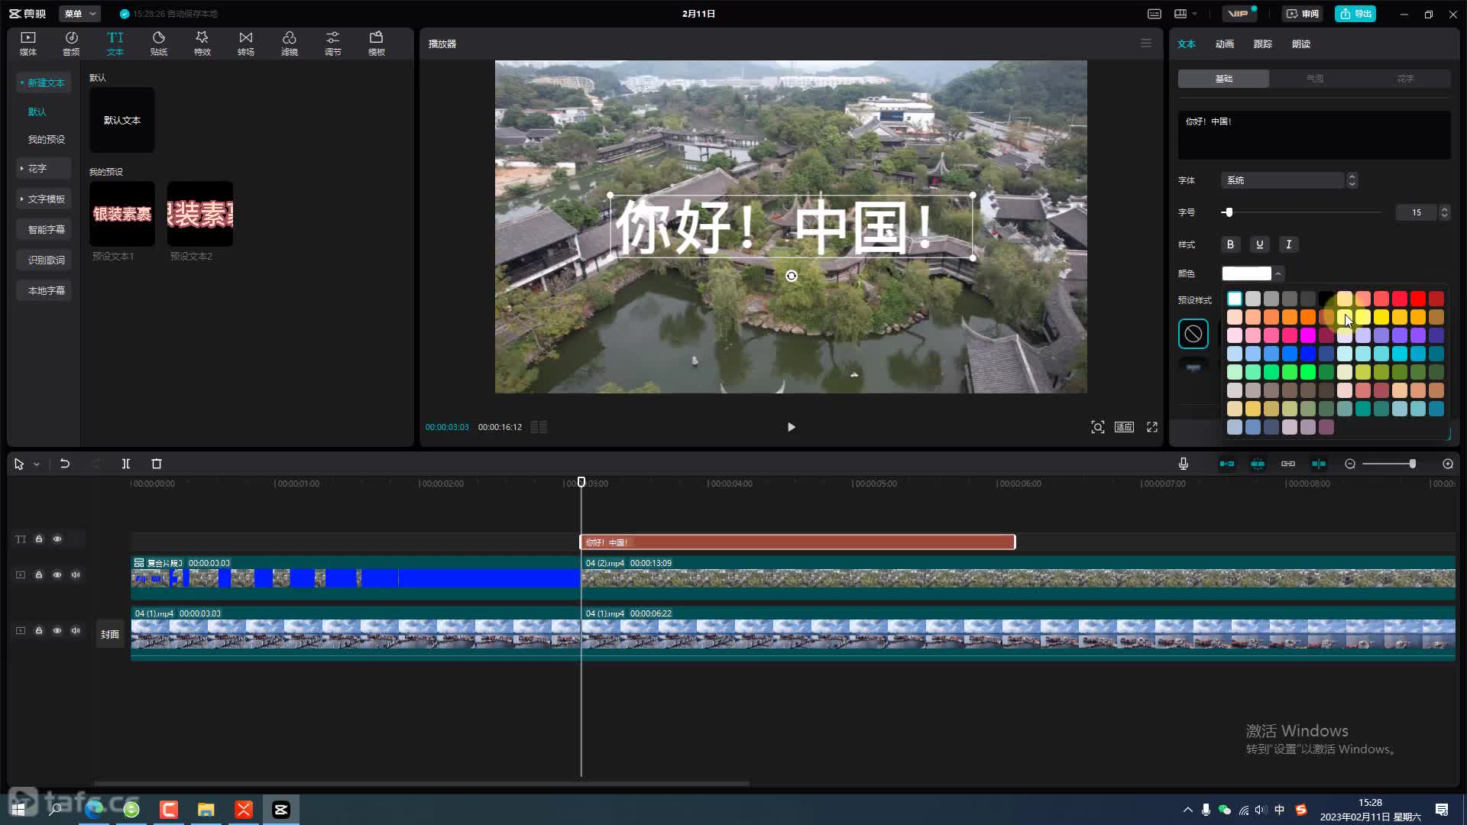Open 本地字幕 local subtitles

(x=44, y=290)
